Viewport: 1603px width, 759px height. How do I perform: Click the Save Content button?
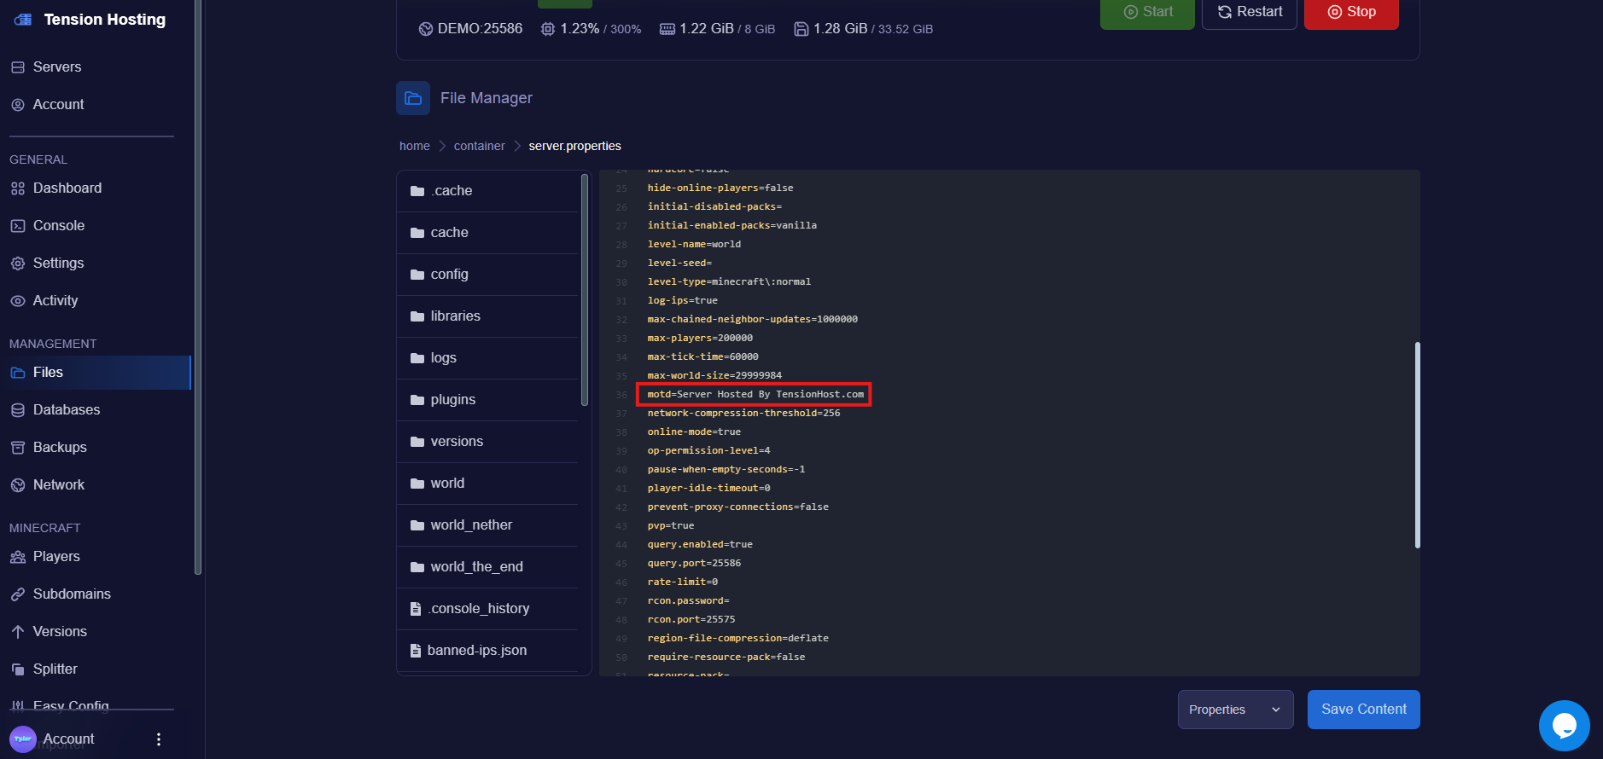(1363, 710)
